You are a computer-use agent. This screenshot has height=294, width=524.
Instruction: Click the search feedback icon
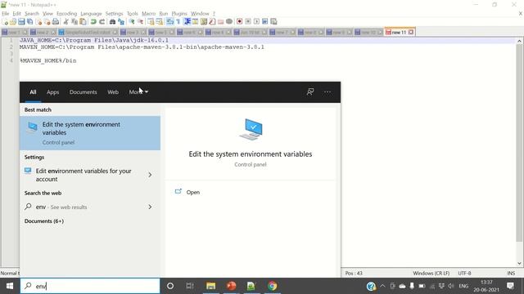(310, 91)
